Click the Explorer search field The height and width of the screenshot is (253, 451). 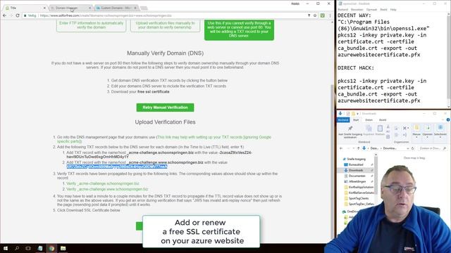(432, 148)
